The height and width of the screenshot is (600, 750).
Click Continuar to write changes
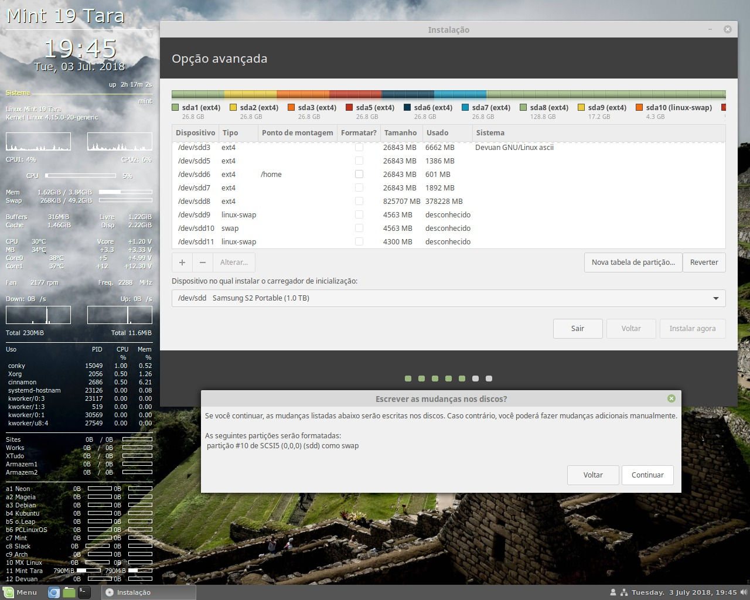click(x=647, y=475)
